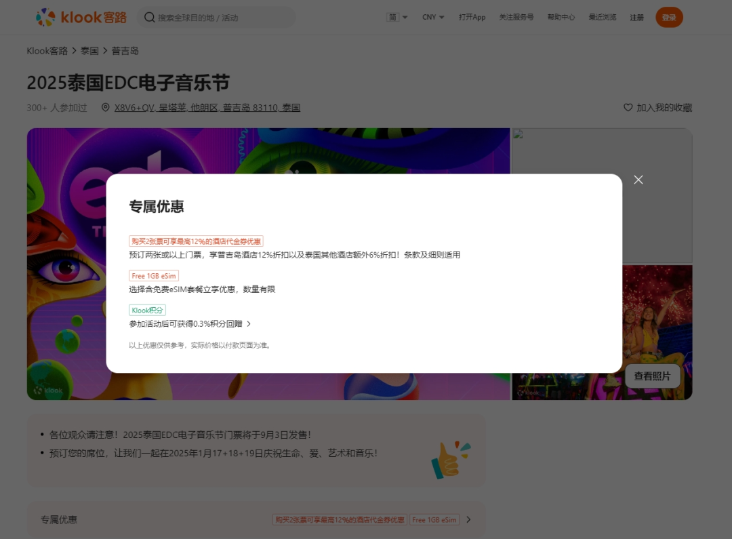
Task: Click the 以上优惠仅供参考 disclaimer text
Action: click(x=201, y=345)
